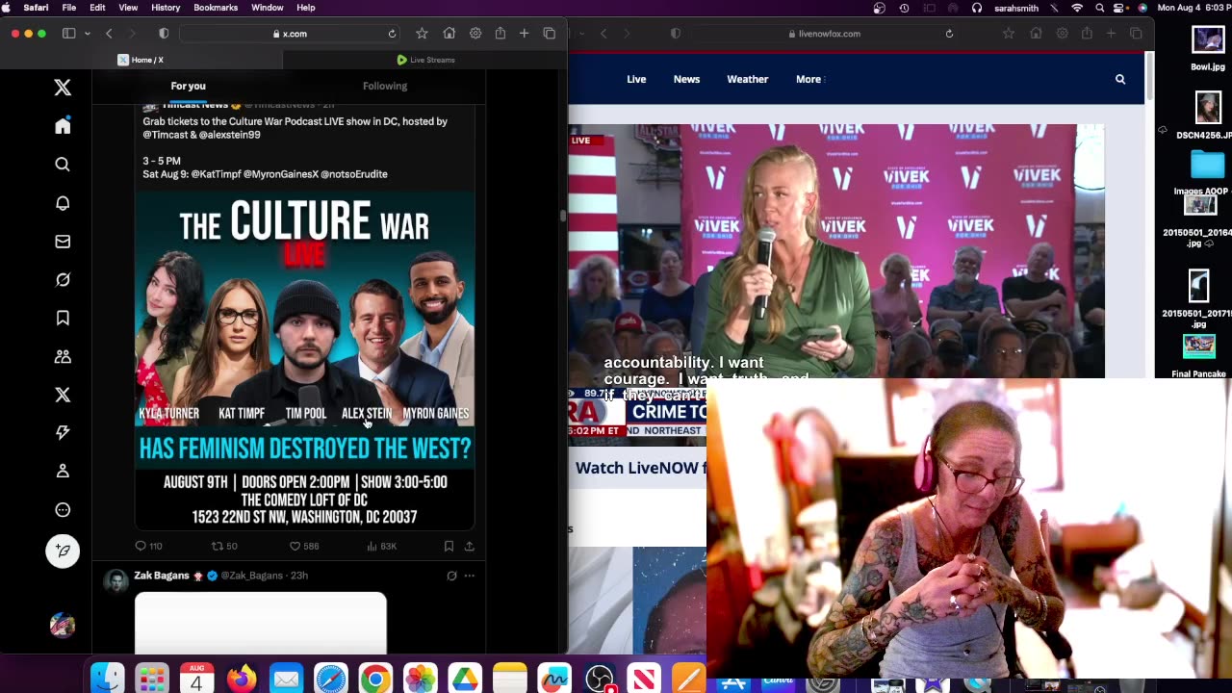1232x693 pixels.
Task: Open Zak Bagans profile name link
Action: click(x=162, y=576)
